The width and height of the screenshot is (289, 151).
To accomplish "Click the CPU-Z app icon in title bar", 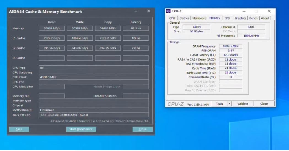I will pos(168,11).
